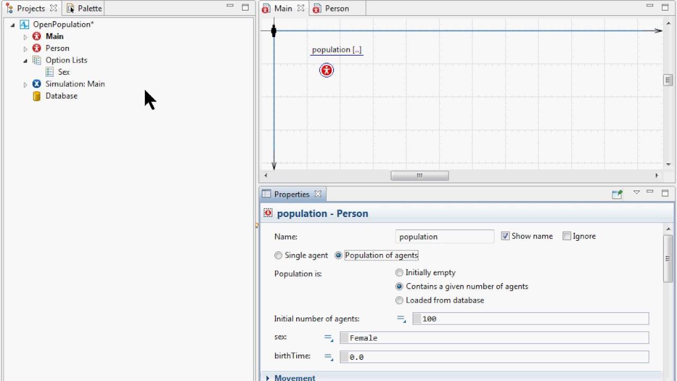677x381 pixels.
Task: Click the canvas scroll down arrow
Action: click(668, 165)
